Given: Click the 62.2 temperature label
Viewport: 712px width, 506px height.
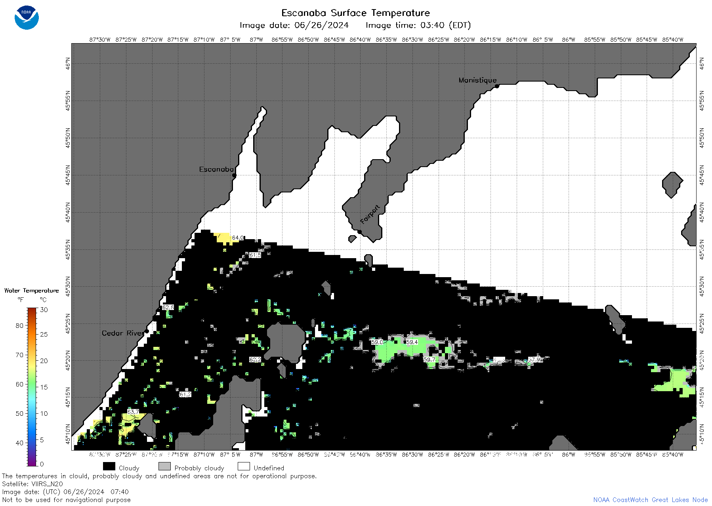Looking at the screenshot, I should [x=255, y=360].
